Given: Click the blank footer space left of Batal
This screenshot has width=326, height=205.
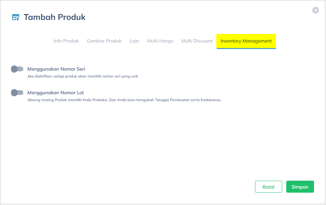Looking at the screenshot, I should pyautogui.click(x=137, y=187).
